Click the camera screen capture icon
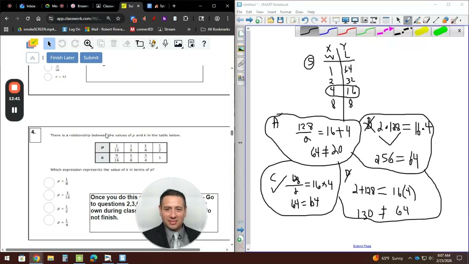The height and width of the screenshot is (264, 469). [364, 20]
